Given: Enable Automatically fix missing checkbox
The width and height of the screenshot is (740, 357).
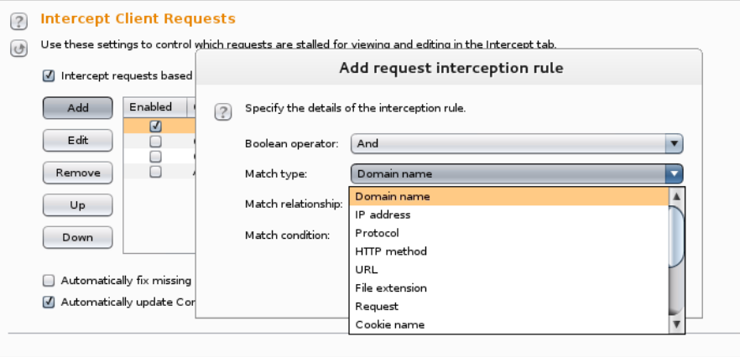Looking at the screenshot, I should [49, 281].
